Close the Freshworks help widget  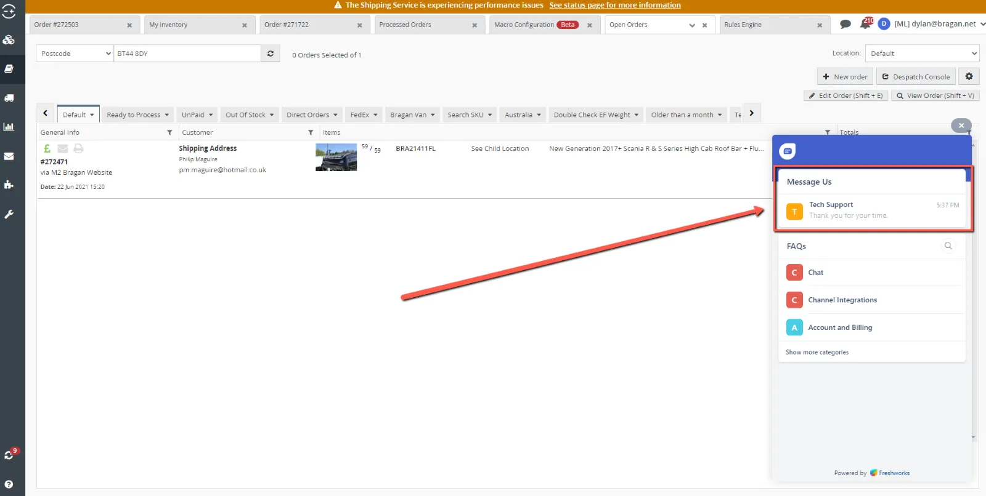tap(961, 126)
